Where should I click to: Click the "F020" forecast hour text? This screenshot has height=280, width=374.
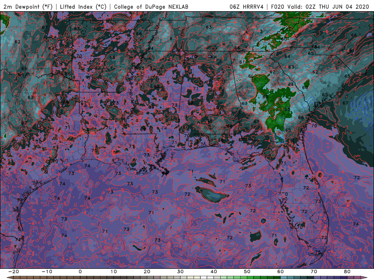(x=277, y=7)
